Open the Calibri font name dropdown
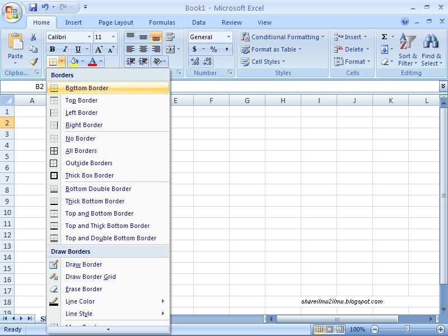448x336 pixels. coord(89,37)
